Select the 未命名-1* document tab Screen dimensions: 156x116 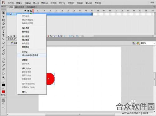12,39
